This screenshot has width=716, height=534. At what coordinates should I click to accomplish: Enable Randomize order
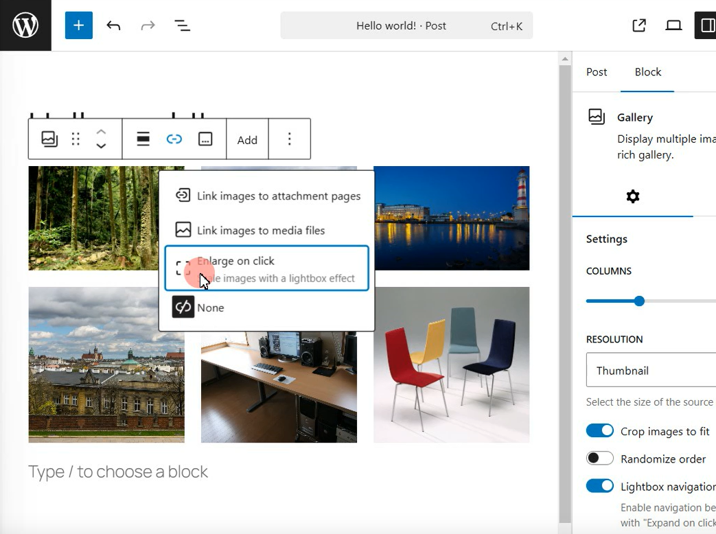click(599, 458)
